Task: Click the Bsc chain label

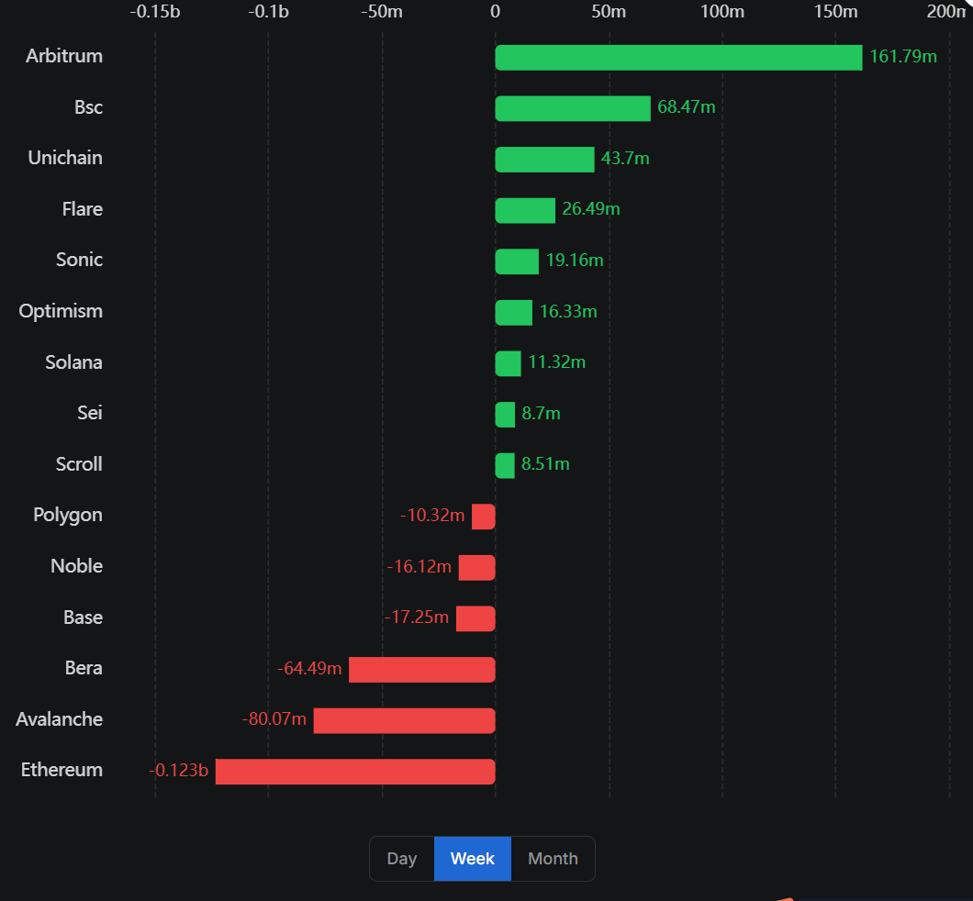Action: [89, 107]
